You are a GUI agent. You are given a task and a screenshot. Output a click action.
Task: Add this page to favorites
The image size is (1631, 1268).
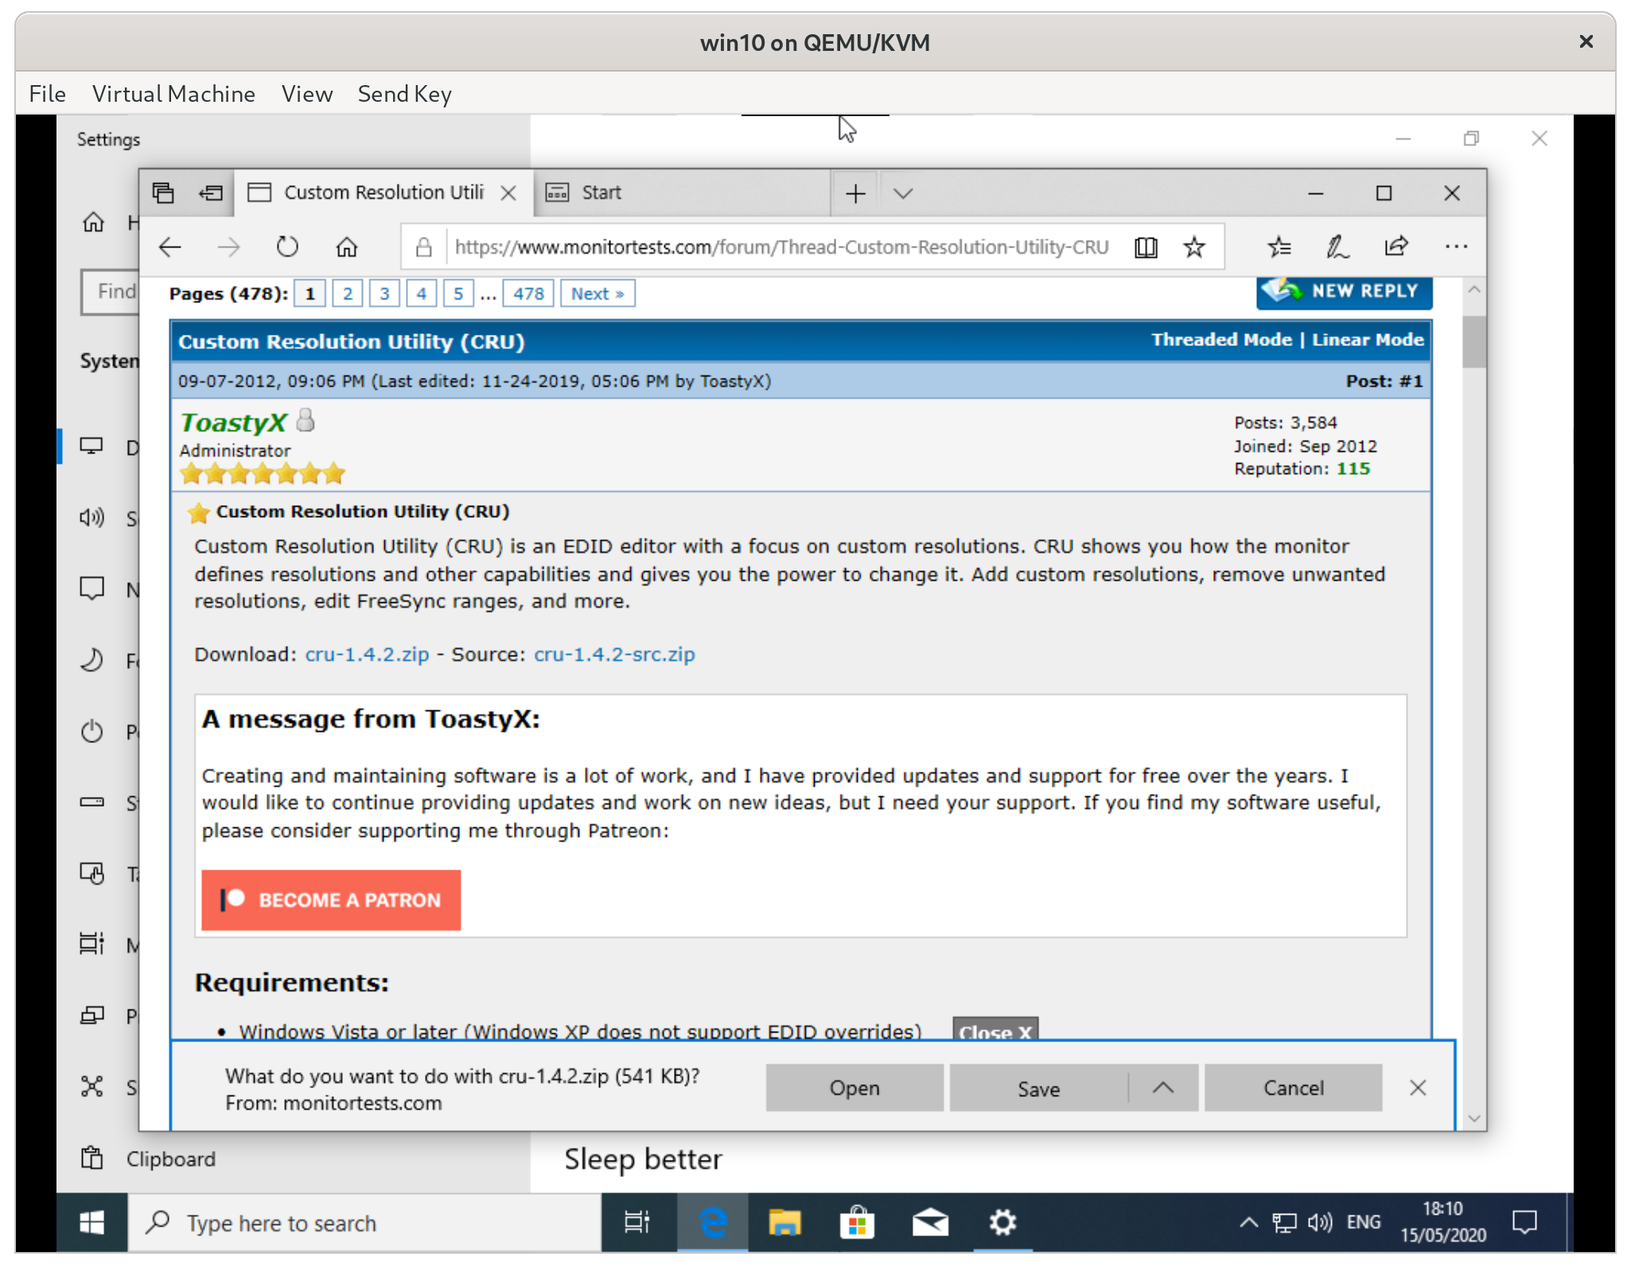1193,247
